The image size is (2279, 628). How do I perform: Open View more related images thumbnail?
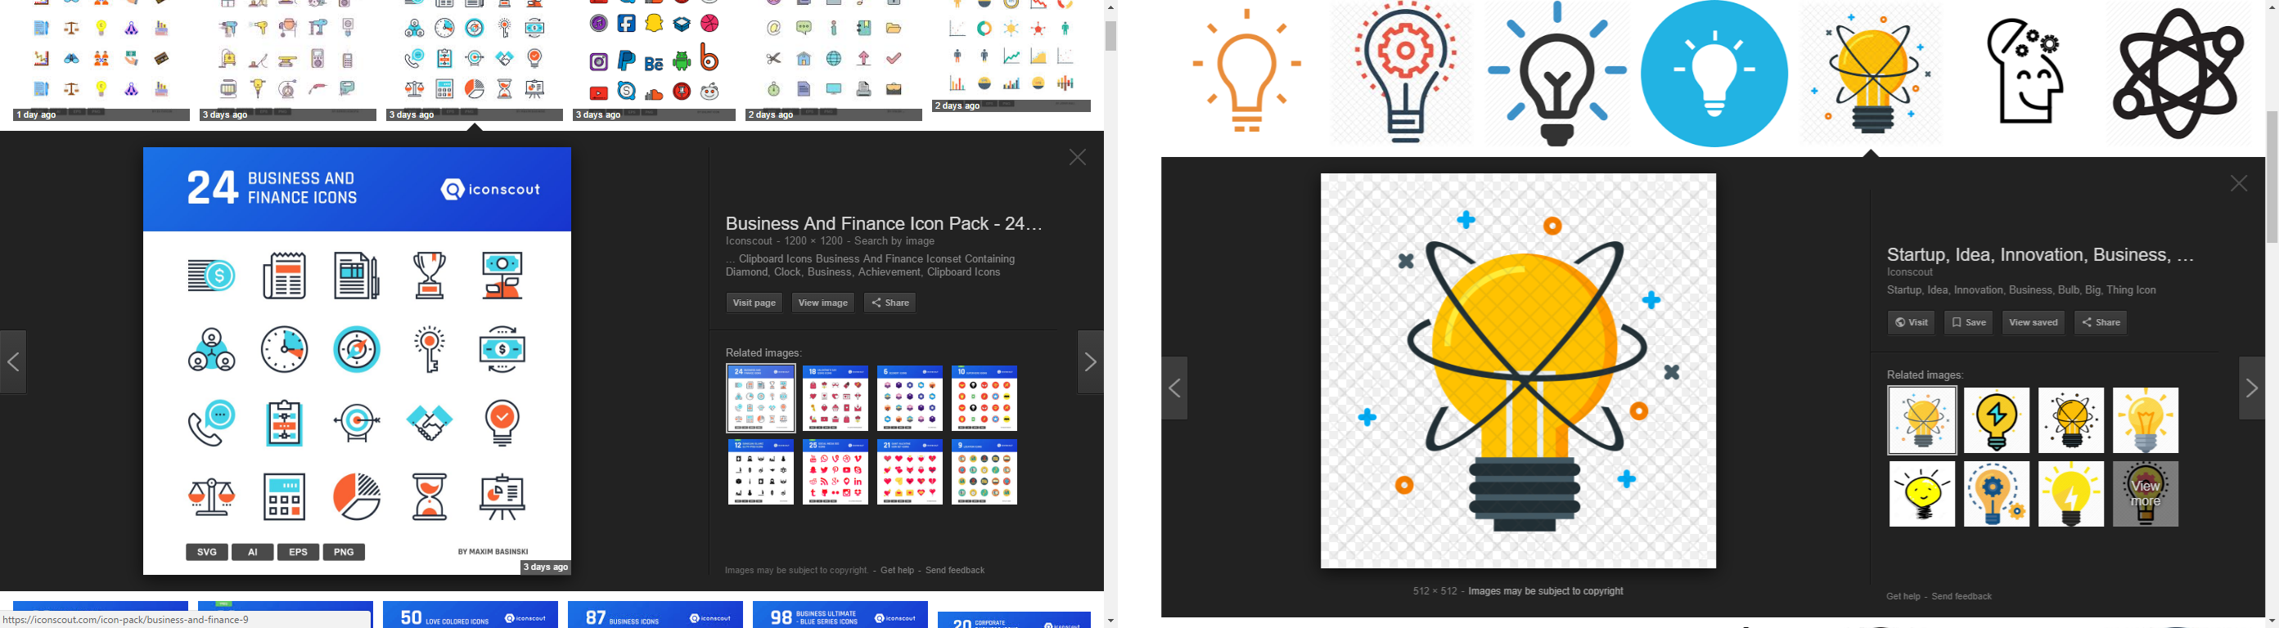tap(2146, 494)
